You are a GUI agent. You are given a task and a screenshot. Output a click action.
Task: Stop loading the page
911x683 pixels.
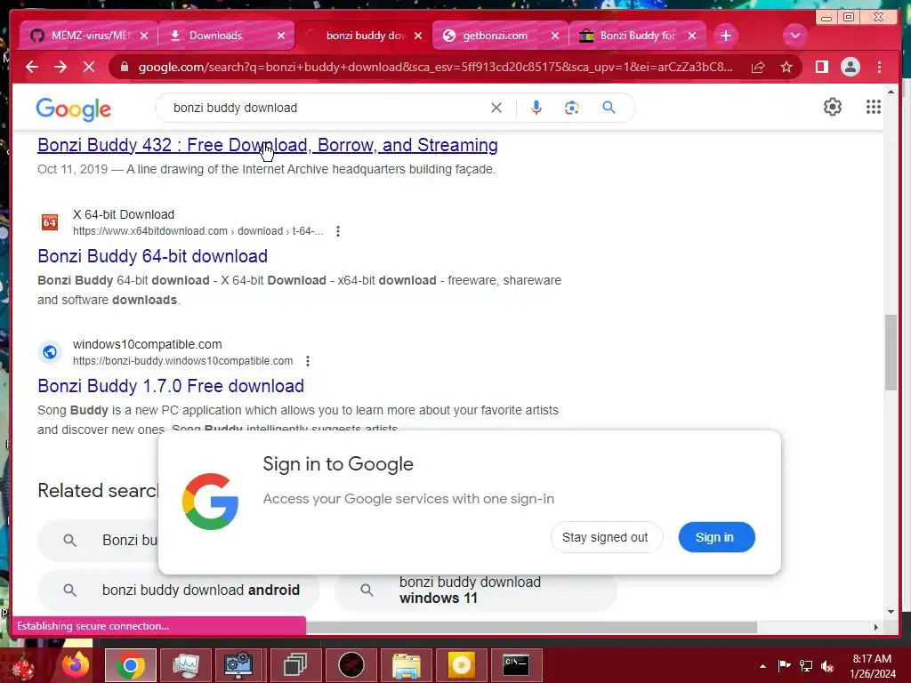point(89,67)
